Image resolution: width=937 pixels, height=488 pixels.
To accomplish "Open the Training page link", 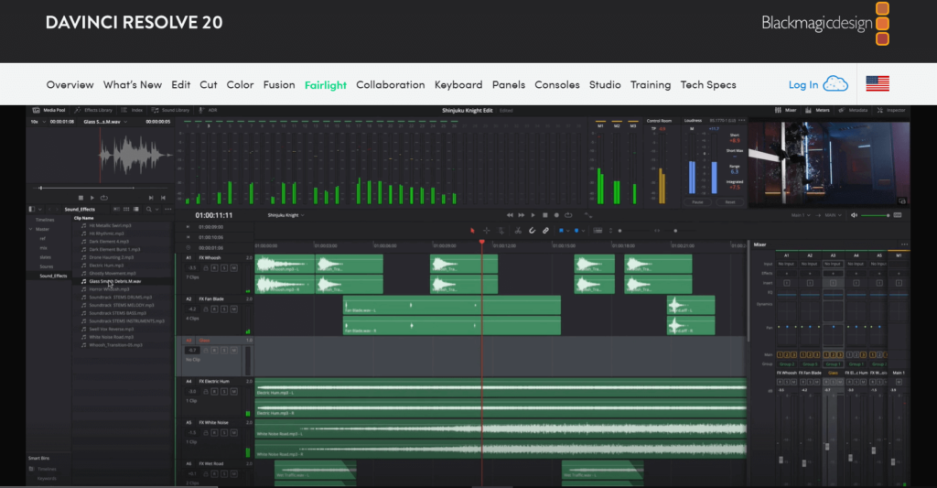I will click(x=651, y=85).
